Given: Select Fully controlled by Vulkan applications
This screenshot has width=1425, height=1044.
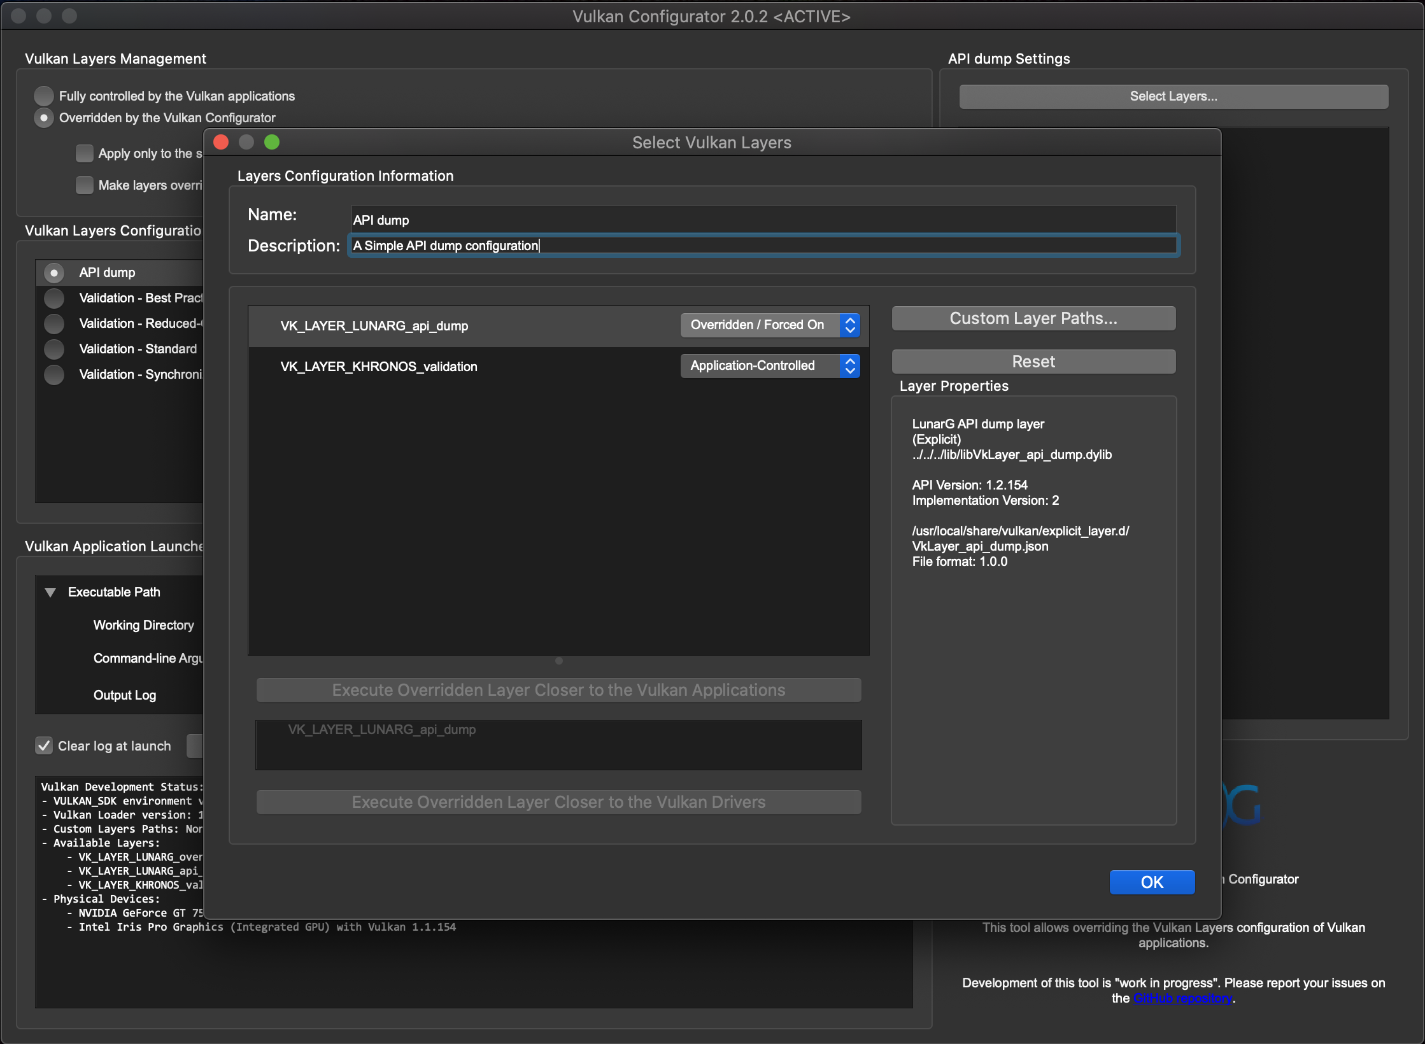Looking at the screenshot, I should point(44,96).
